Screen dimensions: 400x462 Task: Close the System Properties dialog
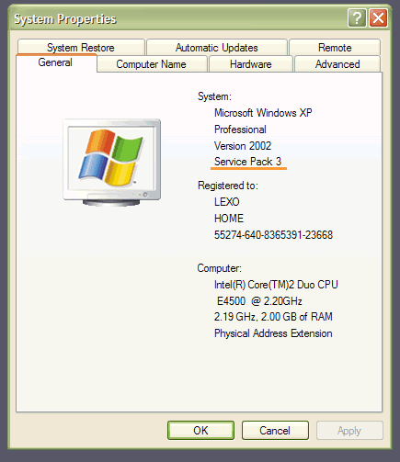click(x=378, y=18)
